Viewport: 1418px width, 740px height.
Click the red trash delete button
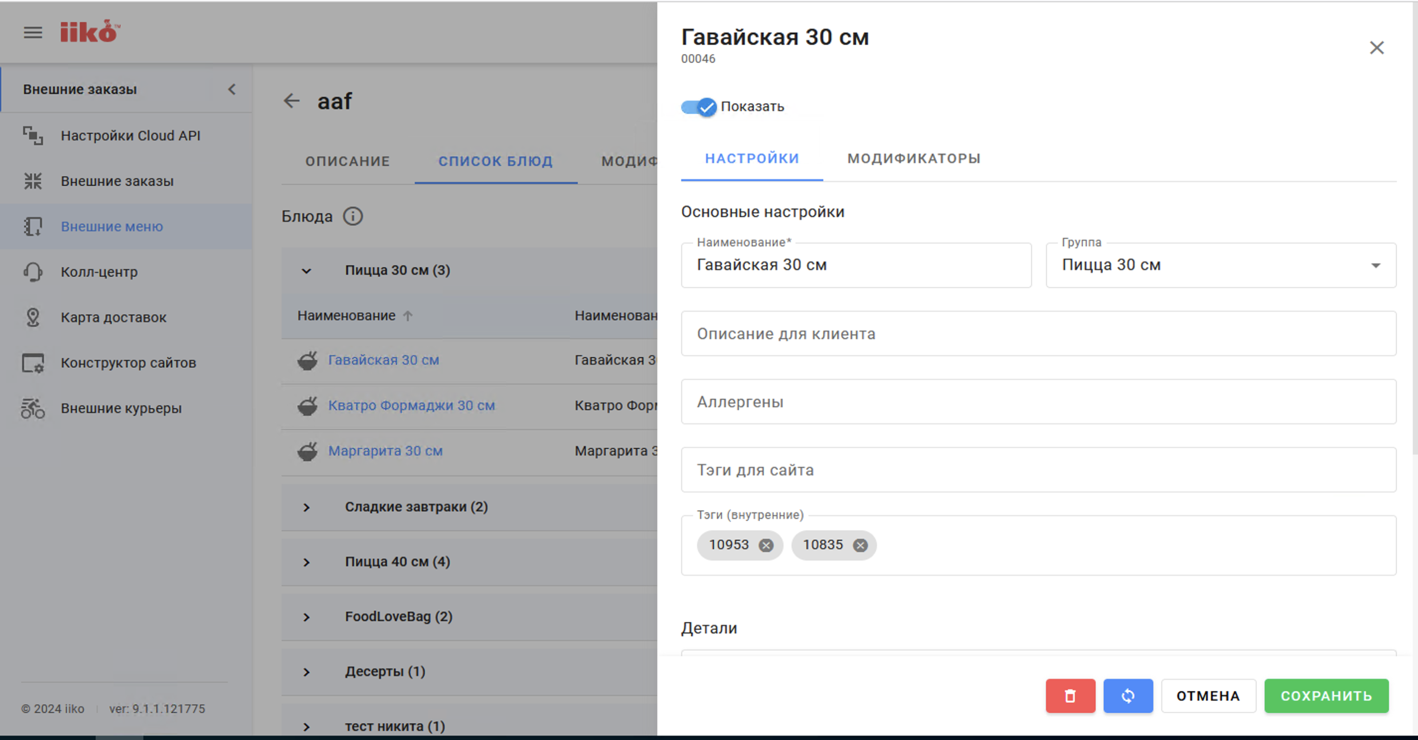coord(1070,696)
